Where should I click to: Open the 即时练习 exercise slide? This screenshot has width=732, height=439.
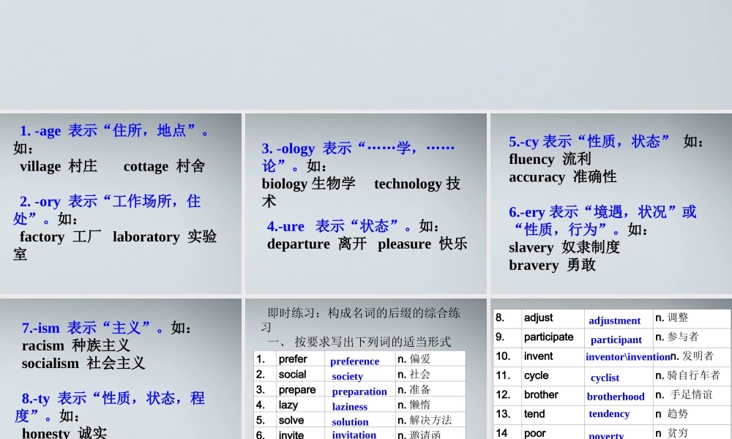tap(365, 369)
